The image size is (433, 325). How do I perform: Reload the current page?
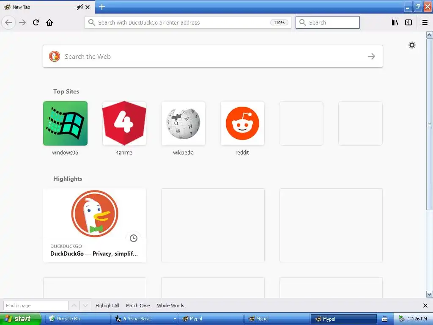[x=36, y=22]
